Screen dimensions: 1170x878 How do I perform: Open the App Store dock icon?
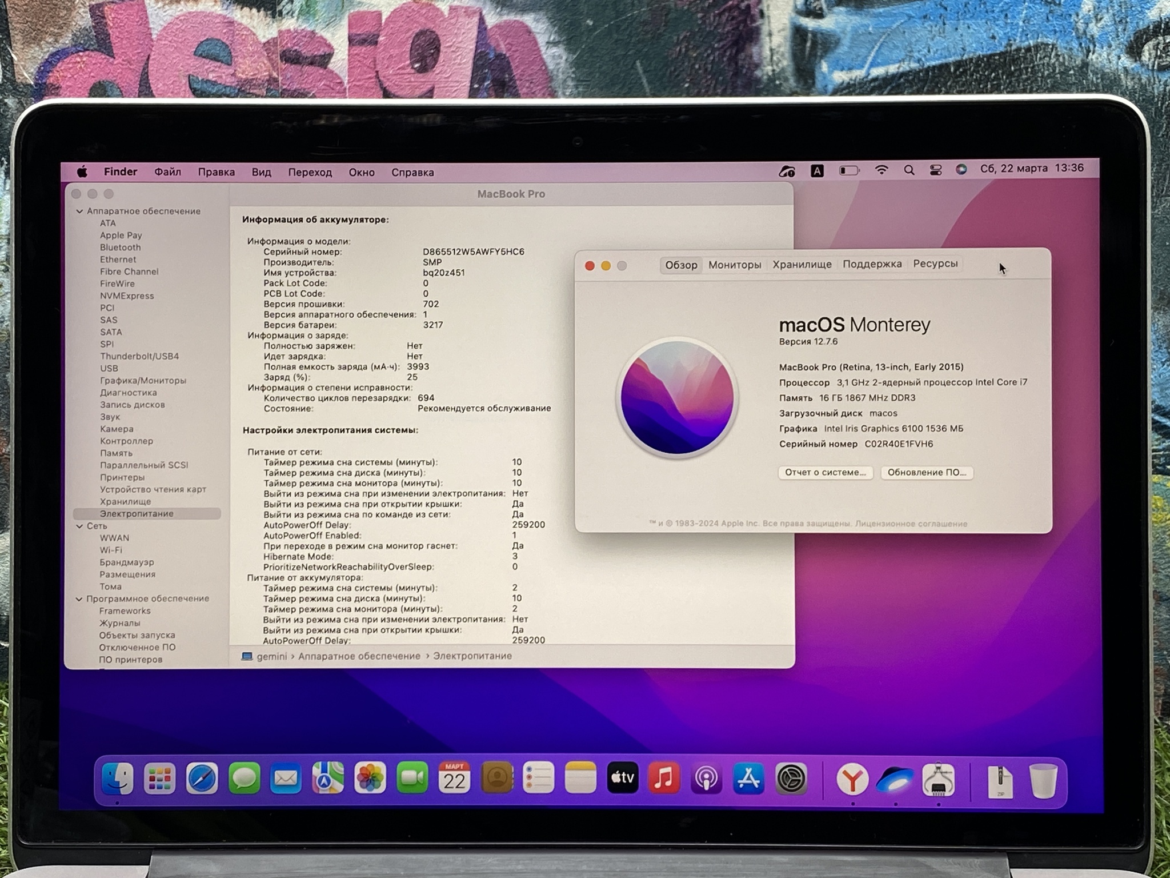point(748,779)
